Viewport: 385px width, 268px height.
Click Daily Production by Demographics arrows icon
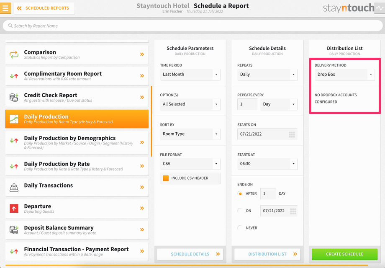[14, 141]
